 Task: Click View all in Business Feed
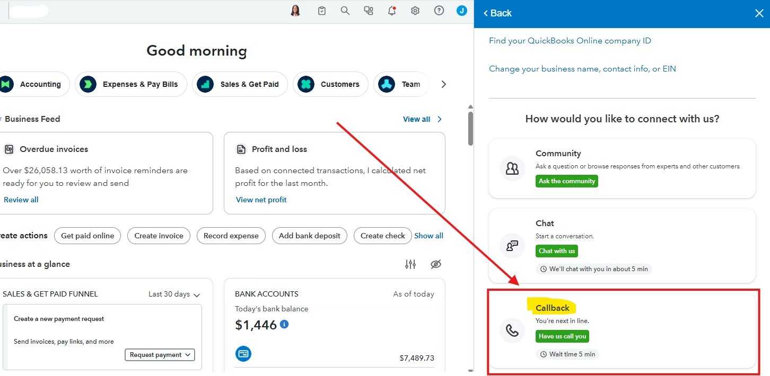coord(416,119)
